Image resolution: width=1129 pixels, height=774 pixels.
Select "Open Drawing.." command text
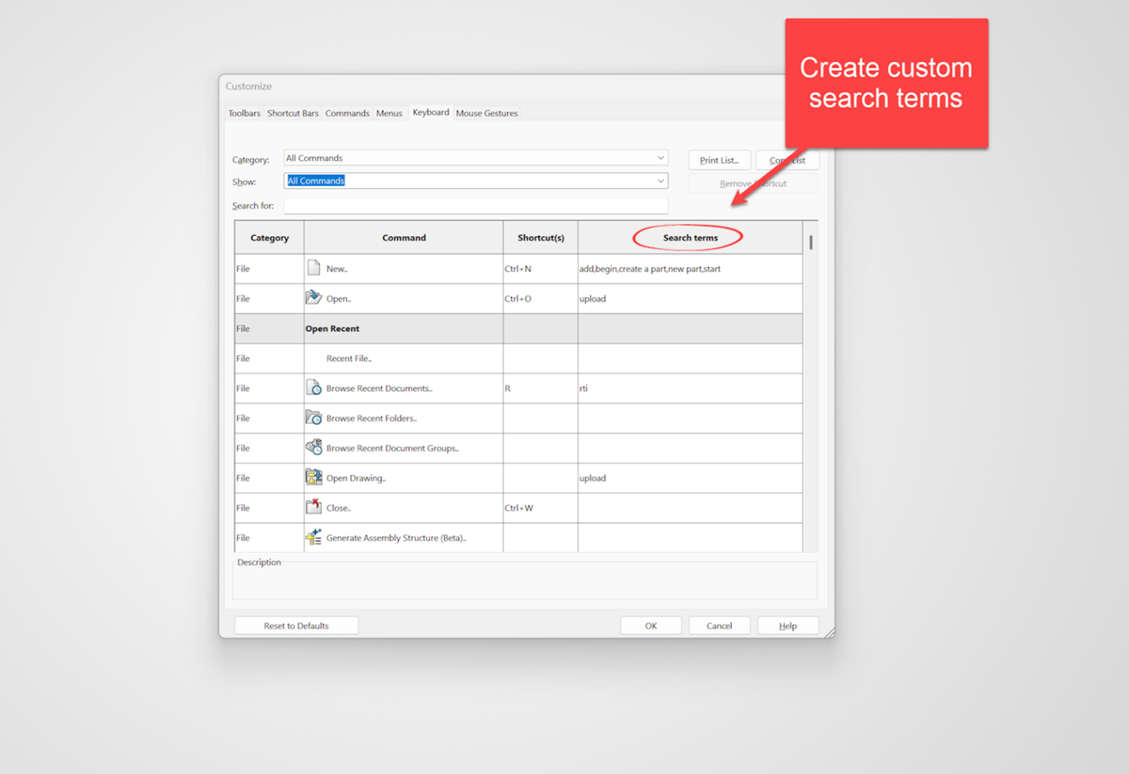tap(356, 478)
